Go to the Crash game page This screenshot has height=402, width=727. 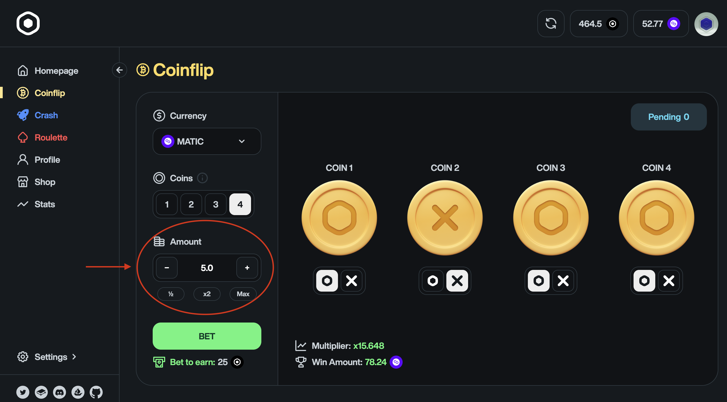pos(46,115)
